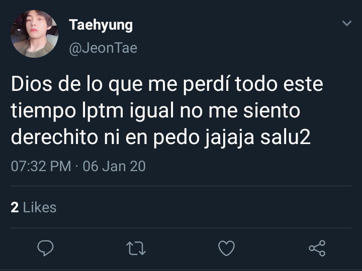Viewport: 362px width, 271px height.
Task: Open the tweet options chevron menu
Action: click(347, 23)
